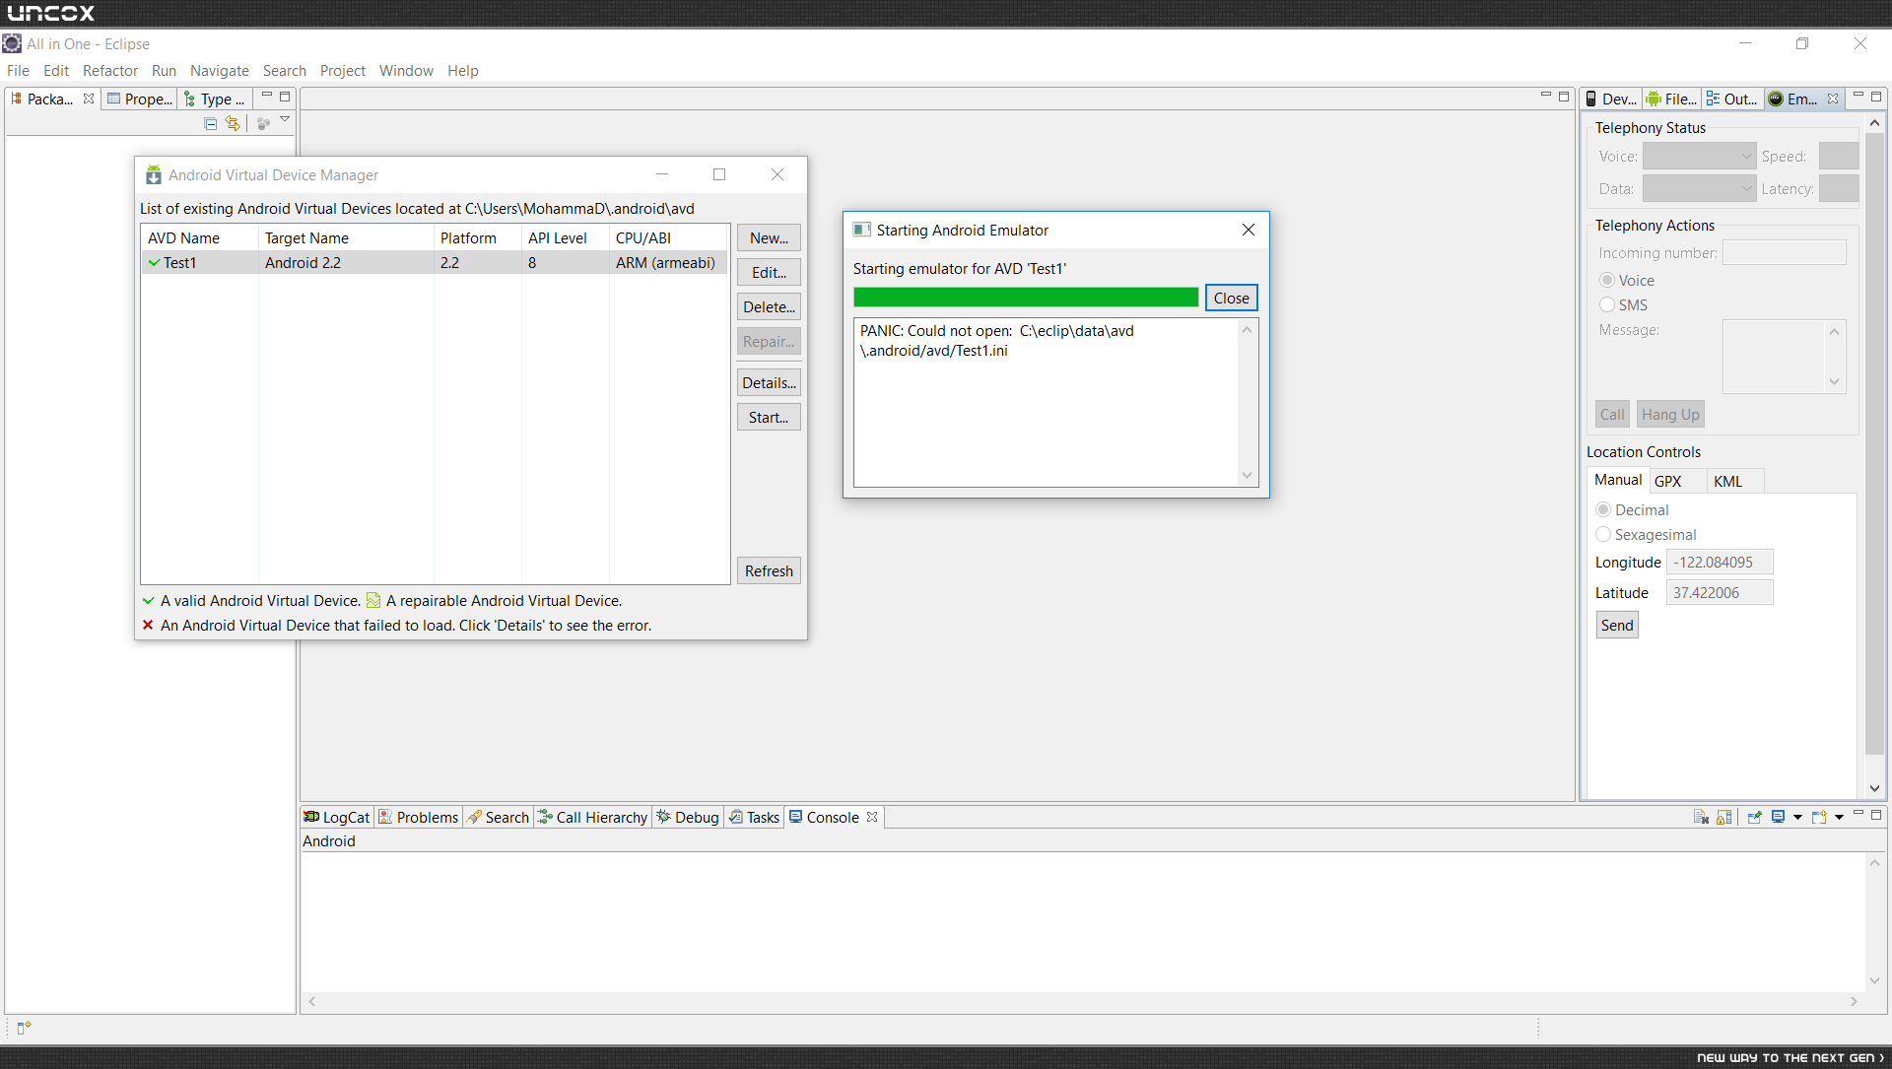This screenshot has height=1069, width=1892.
Task: Close the Package Explorer tab X
Action: (x=89, y=99)
